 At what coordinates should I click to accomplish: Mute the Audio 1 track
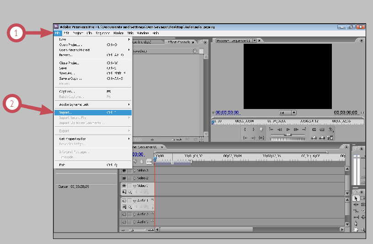point(124,201)
